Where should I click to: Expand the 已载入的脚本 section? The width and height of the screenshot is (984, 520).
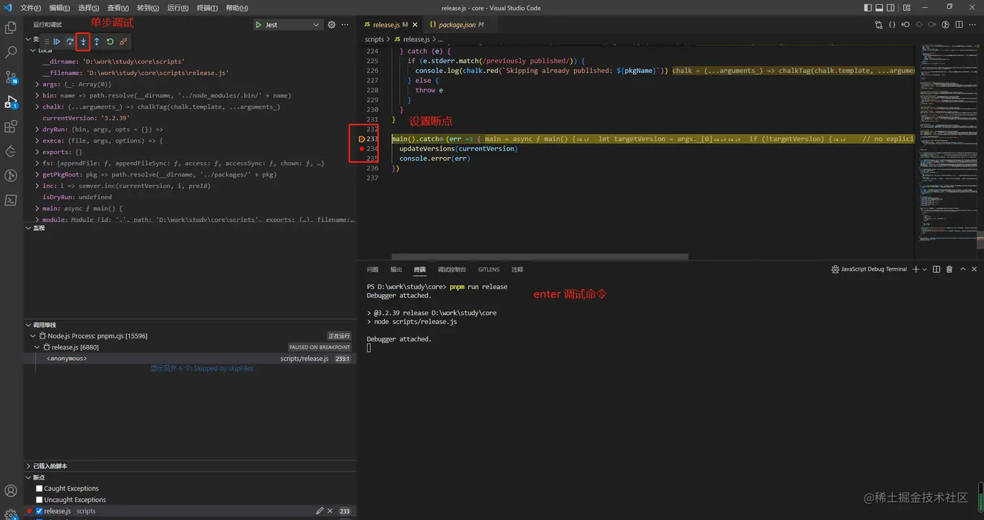pyautogui.click(x=50, y=466)
